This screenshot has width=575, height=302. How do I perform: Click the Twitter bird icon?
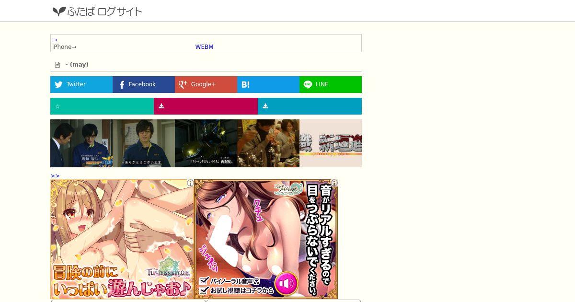[x=58, y=84]
